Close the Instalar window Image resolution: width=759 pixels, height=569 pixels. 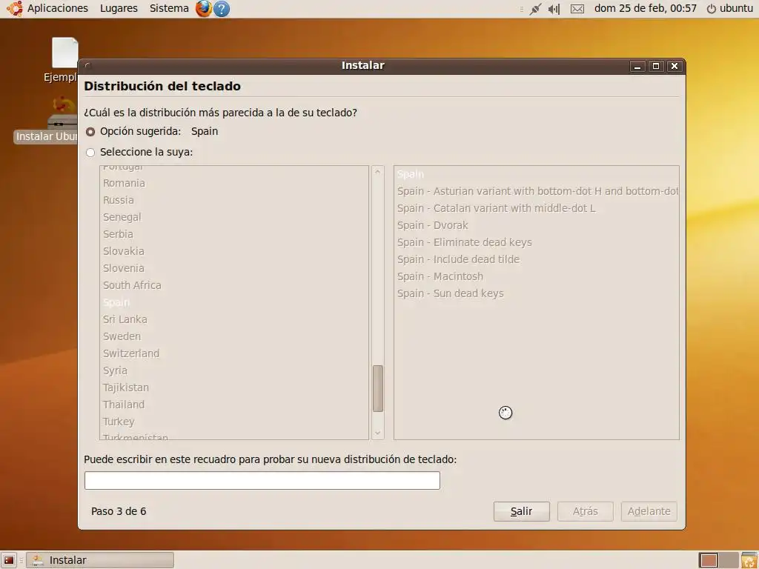click(675, 66)
